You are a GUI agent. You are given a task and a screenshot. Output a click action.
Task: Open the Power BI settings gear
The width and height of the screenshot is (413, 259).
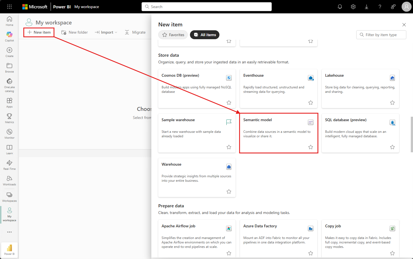(x=353, y=6)
